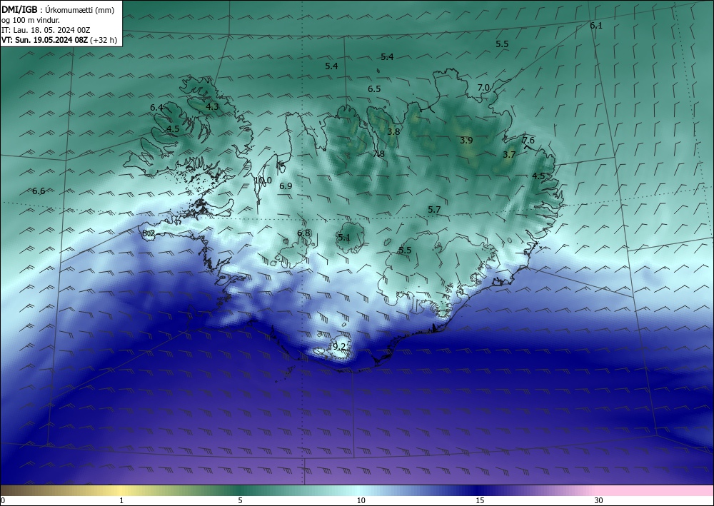The height and width of the screenshot is (506, 714).
Task: Click the map value 4.3
Action: click(212, 107)
